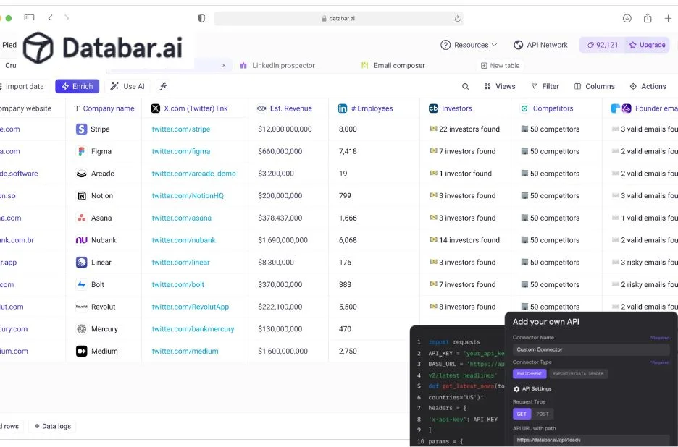
Task: Open the Columns settings
Action: pos(594,86)
